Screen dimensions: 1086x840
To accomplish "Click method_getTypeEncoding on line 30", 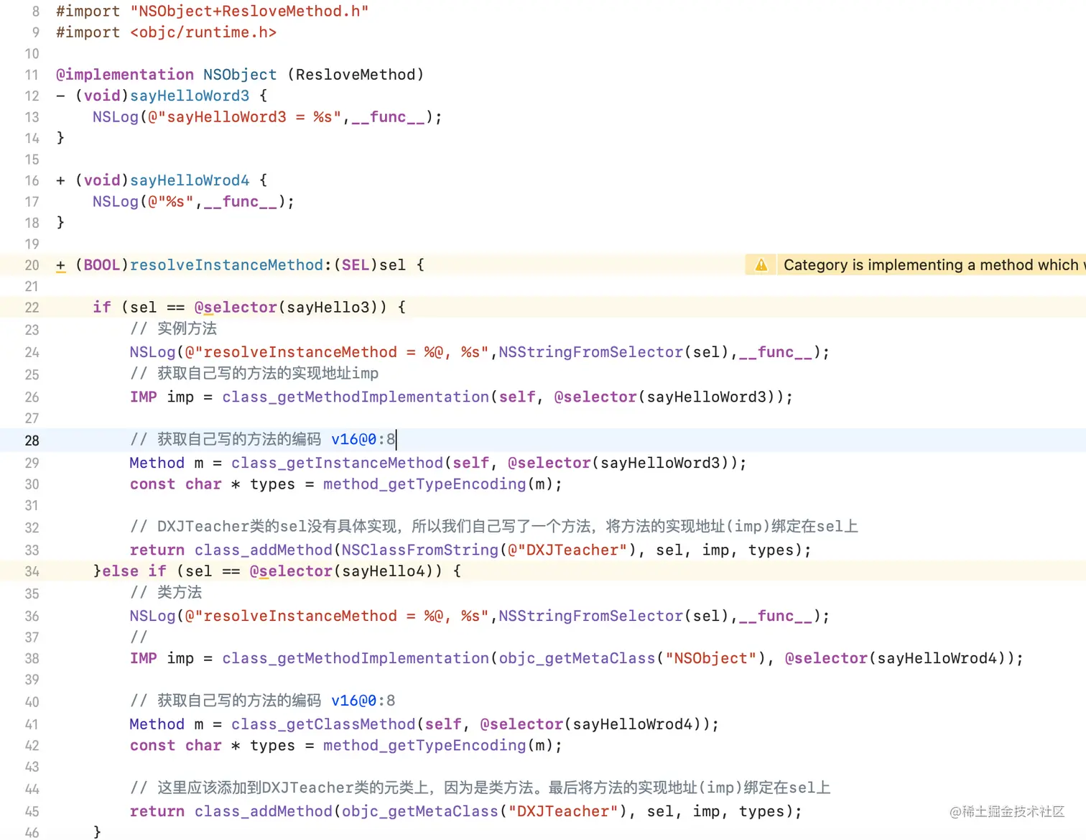I will [x=424, y=484].
